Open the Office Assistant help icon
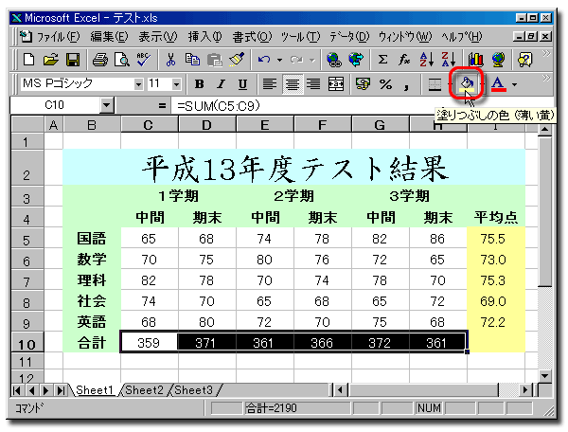 (x=525, y=59)
